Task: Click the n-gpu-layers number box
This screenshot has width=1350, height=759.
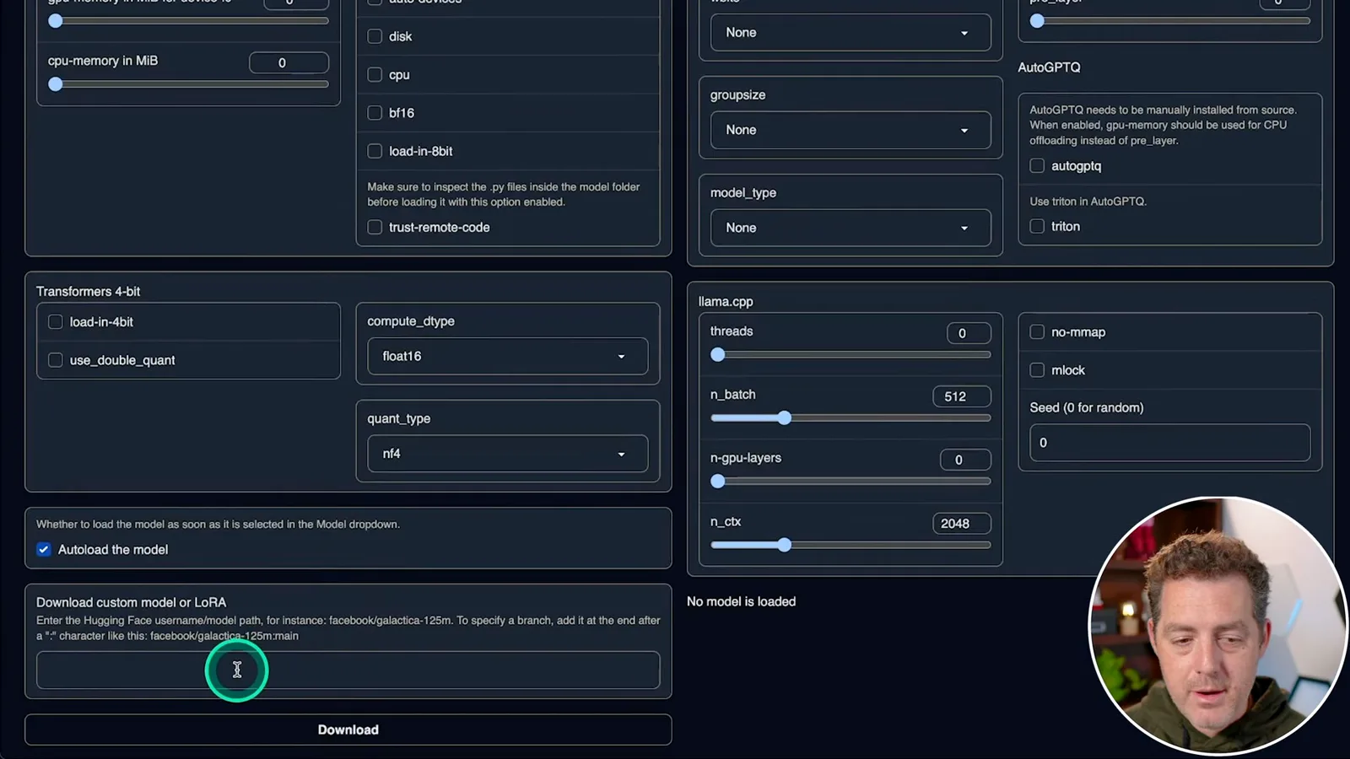Action: [x=965, y=460]
